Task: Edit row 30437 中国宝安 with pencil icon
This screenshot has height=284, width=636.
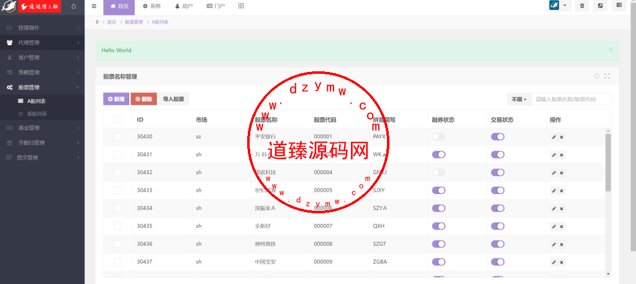Action: [553, 262]
